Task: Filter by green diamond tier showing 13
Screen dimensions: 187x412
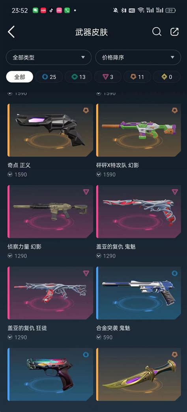Action: point(79,77)
